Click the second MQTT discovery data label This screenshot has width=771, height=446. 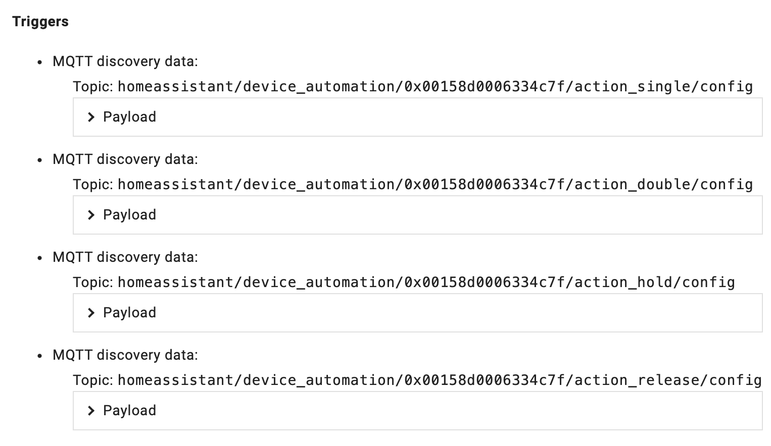pos(125,159)
